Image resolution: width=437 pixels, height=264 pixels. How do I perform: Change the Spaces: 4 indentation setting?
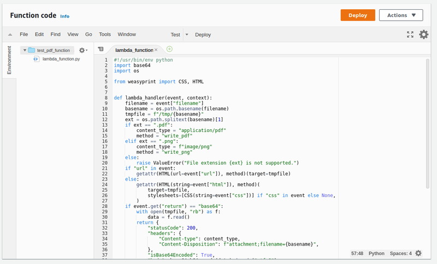tap(400, 253)
